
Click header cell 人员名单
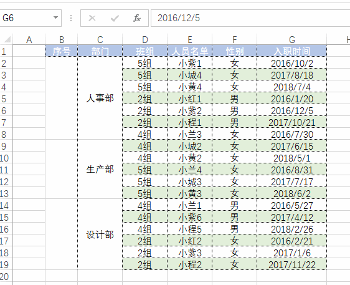point(190,51)
